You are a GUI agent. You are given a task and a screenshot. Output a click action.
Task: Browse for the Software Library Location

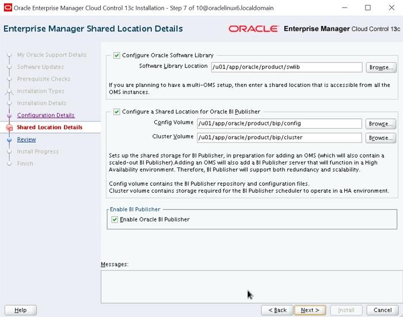tap(381, 67)
